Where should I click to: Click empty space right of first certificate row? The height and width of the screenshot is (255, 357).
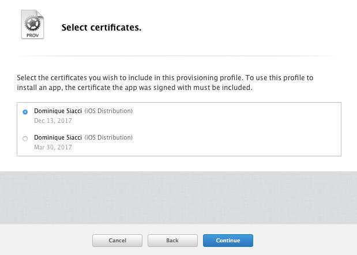[x=242, y=115]
